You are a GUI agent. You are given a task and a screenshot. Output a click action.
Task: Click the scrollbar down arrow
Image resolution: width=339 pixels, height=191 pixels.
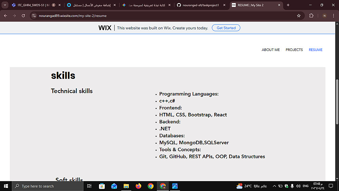tap(337, 179)
